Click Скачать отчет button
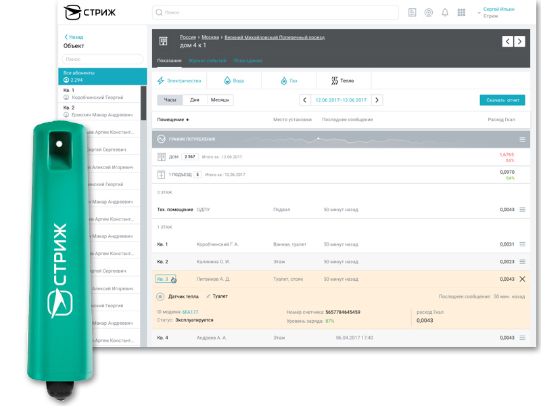The width and height of the screenshot is (541, 406). 502,100
